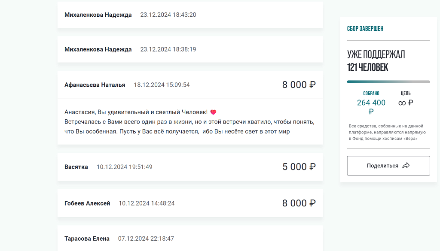This screenshot has height=251, width=440.
Task: Click the Поделиться button
Action: 388,166
